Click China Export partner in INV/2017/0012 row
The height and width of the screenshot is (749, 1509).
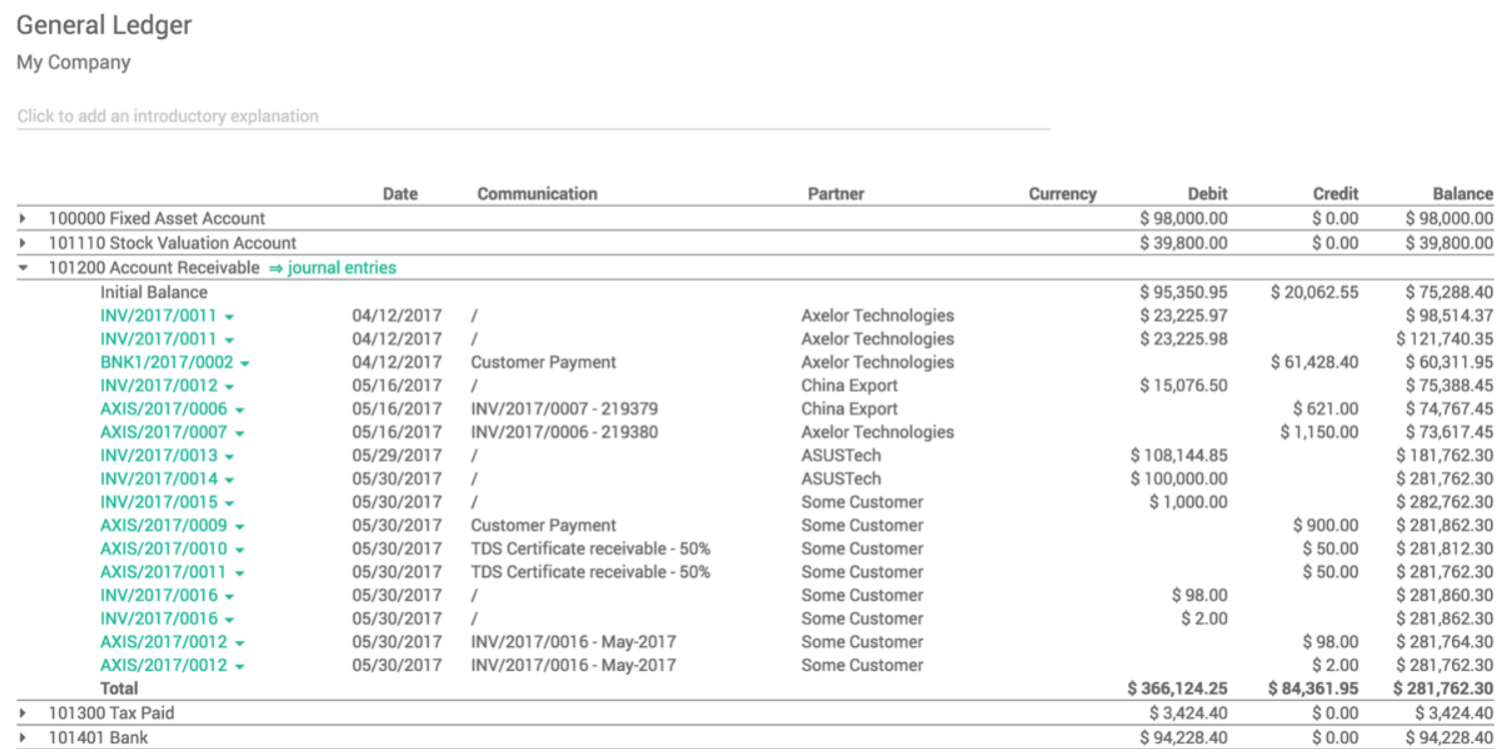click(849, 385)
